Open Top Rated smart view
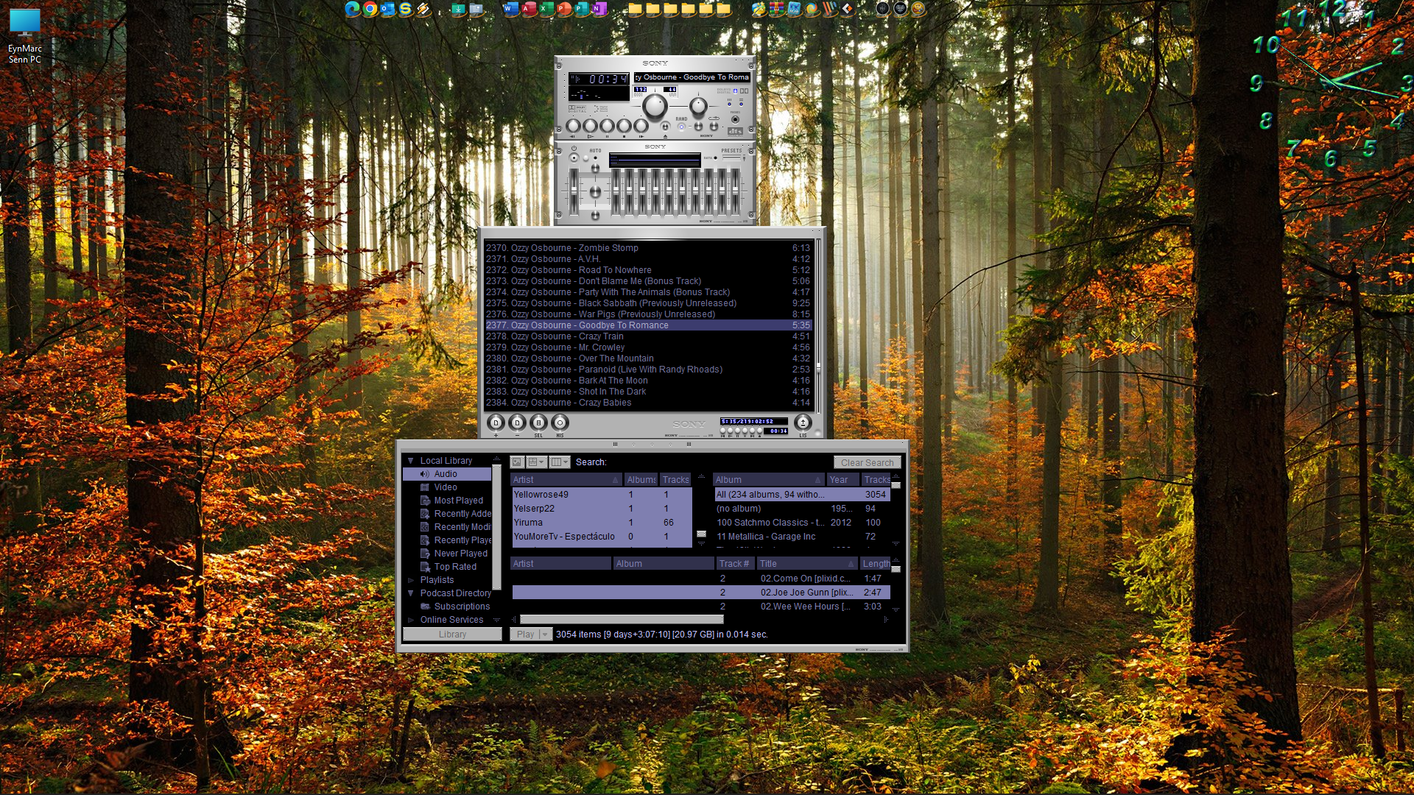 pos(454,567)
